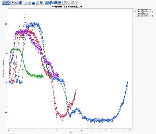Select the Pie chart icon

coord(51,3)
